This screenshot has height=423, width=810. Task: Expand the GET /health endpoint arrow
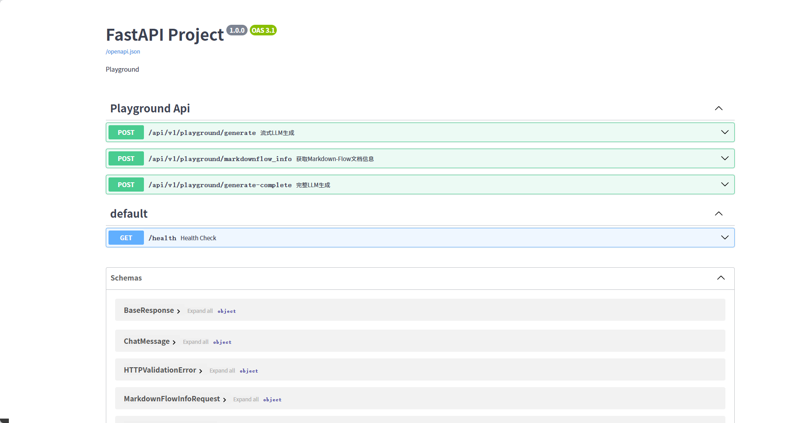click(x=725, y=238)
